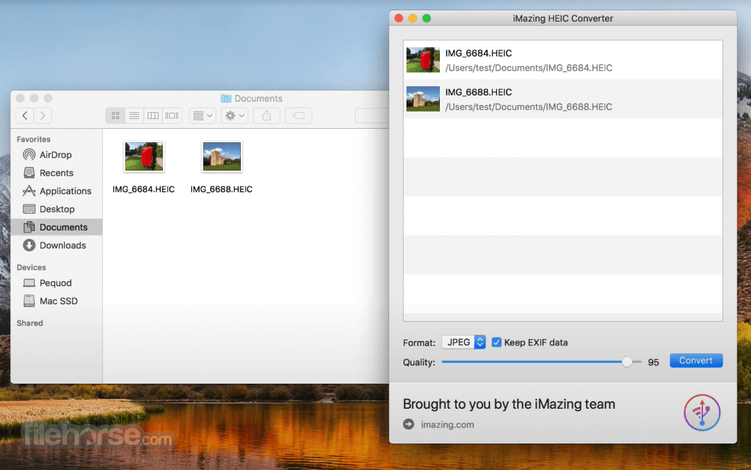Click the Finder Edit Tags button
This screenshot has width=751, height=470.
[299, 116]
